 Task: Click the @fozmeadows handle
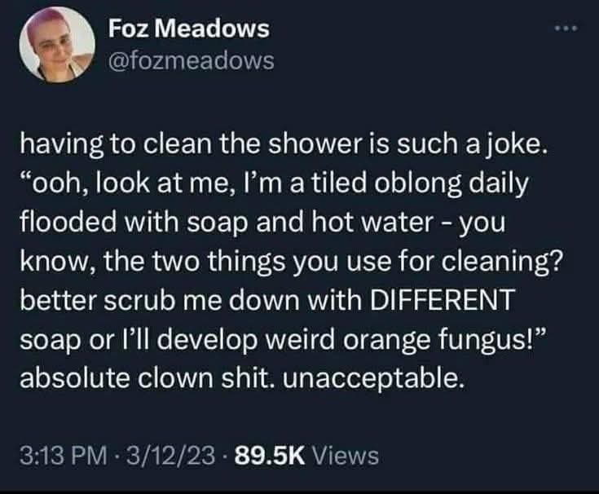pos(191,60)
